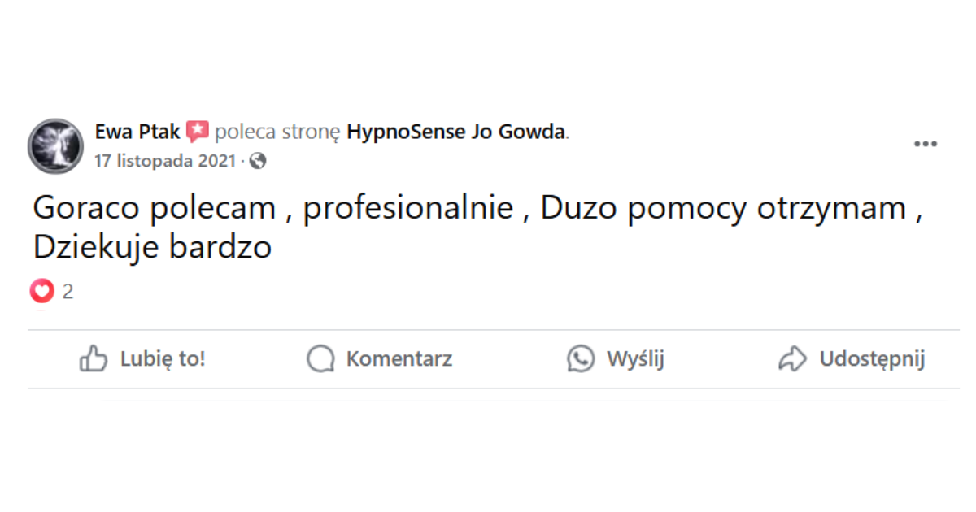The image size is (976, 512).
Task: Visit the HypnoSense Jo Gowda page link
Action: (x=455, y=132)
